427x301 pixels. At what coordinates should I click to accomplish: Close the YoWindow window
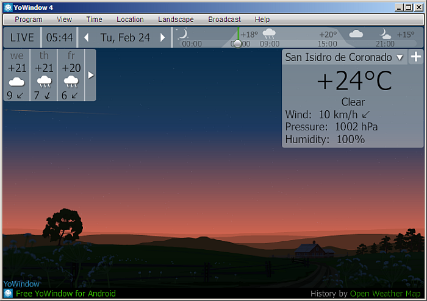coord(418,7)
